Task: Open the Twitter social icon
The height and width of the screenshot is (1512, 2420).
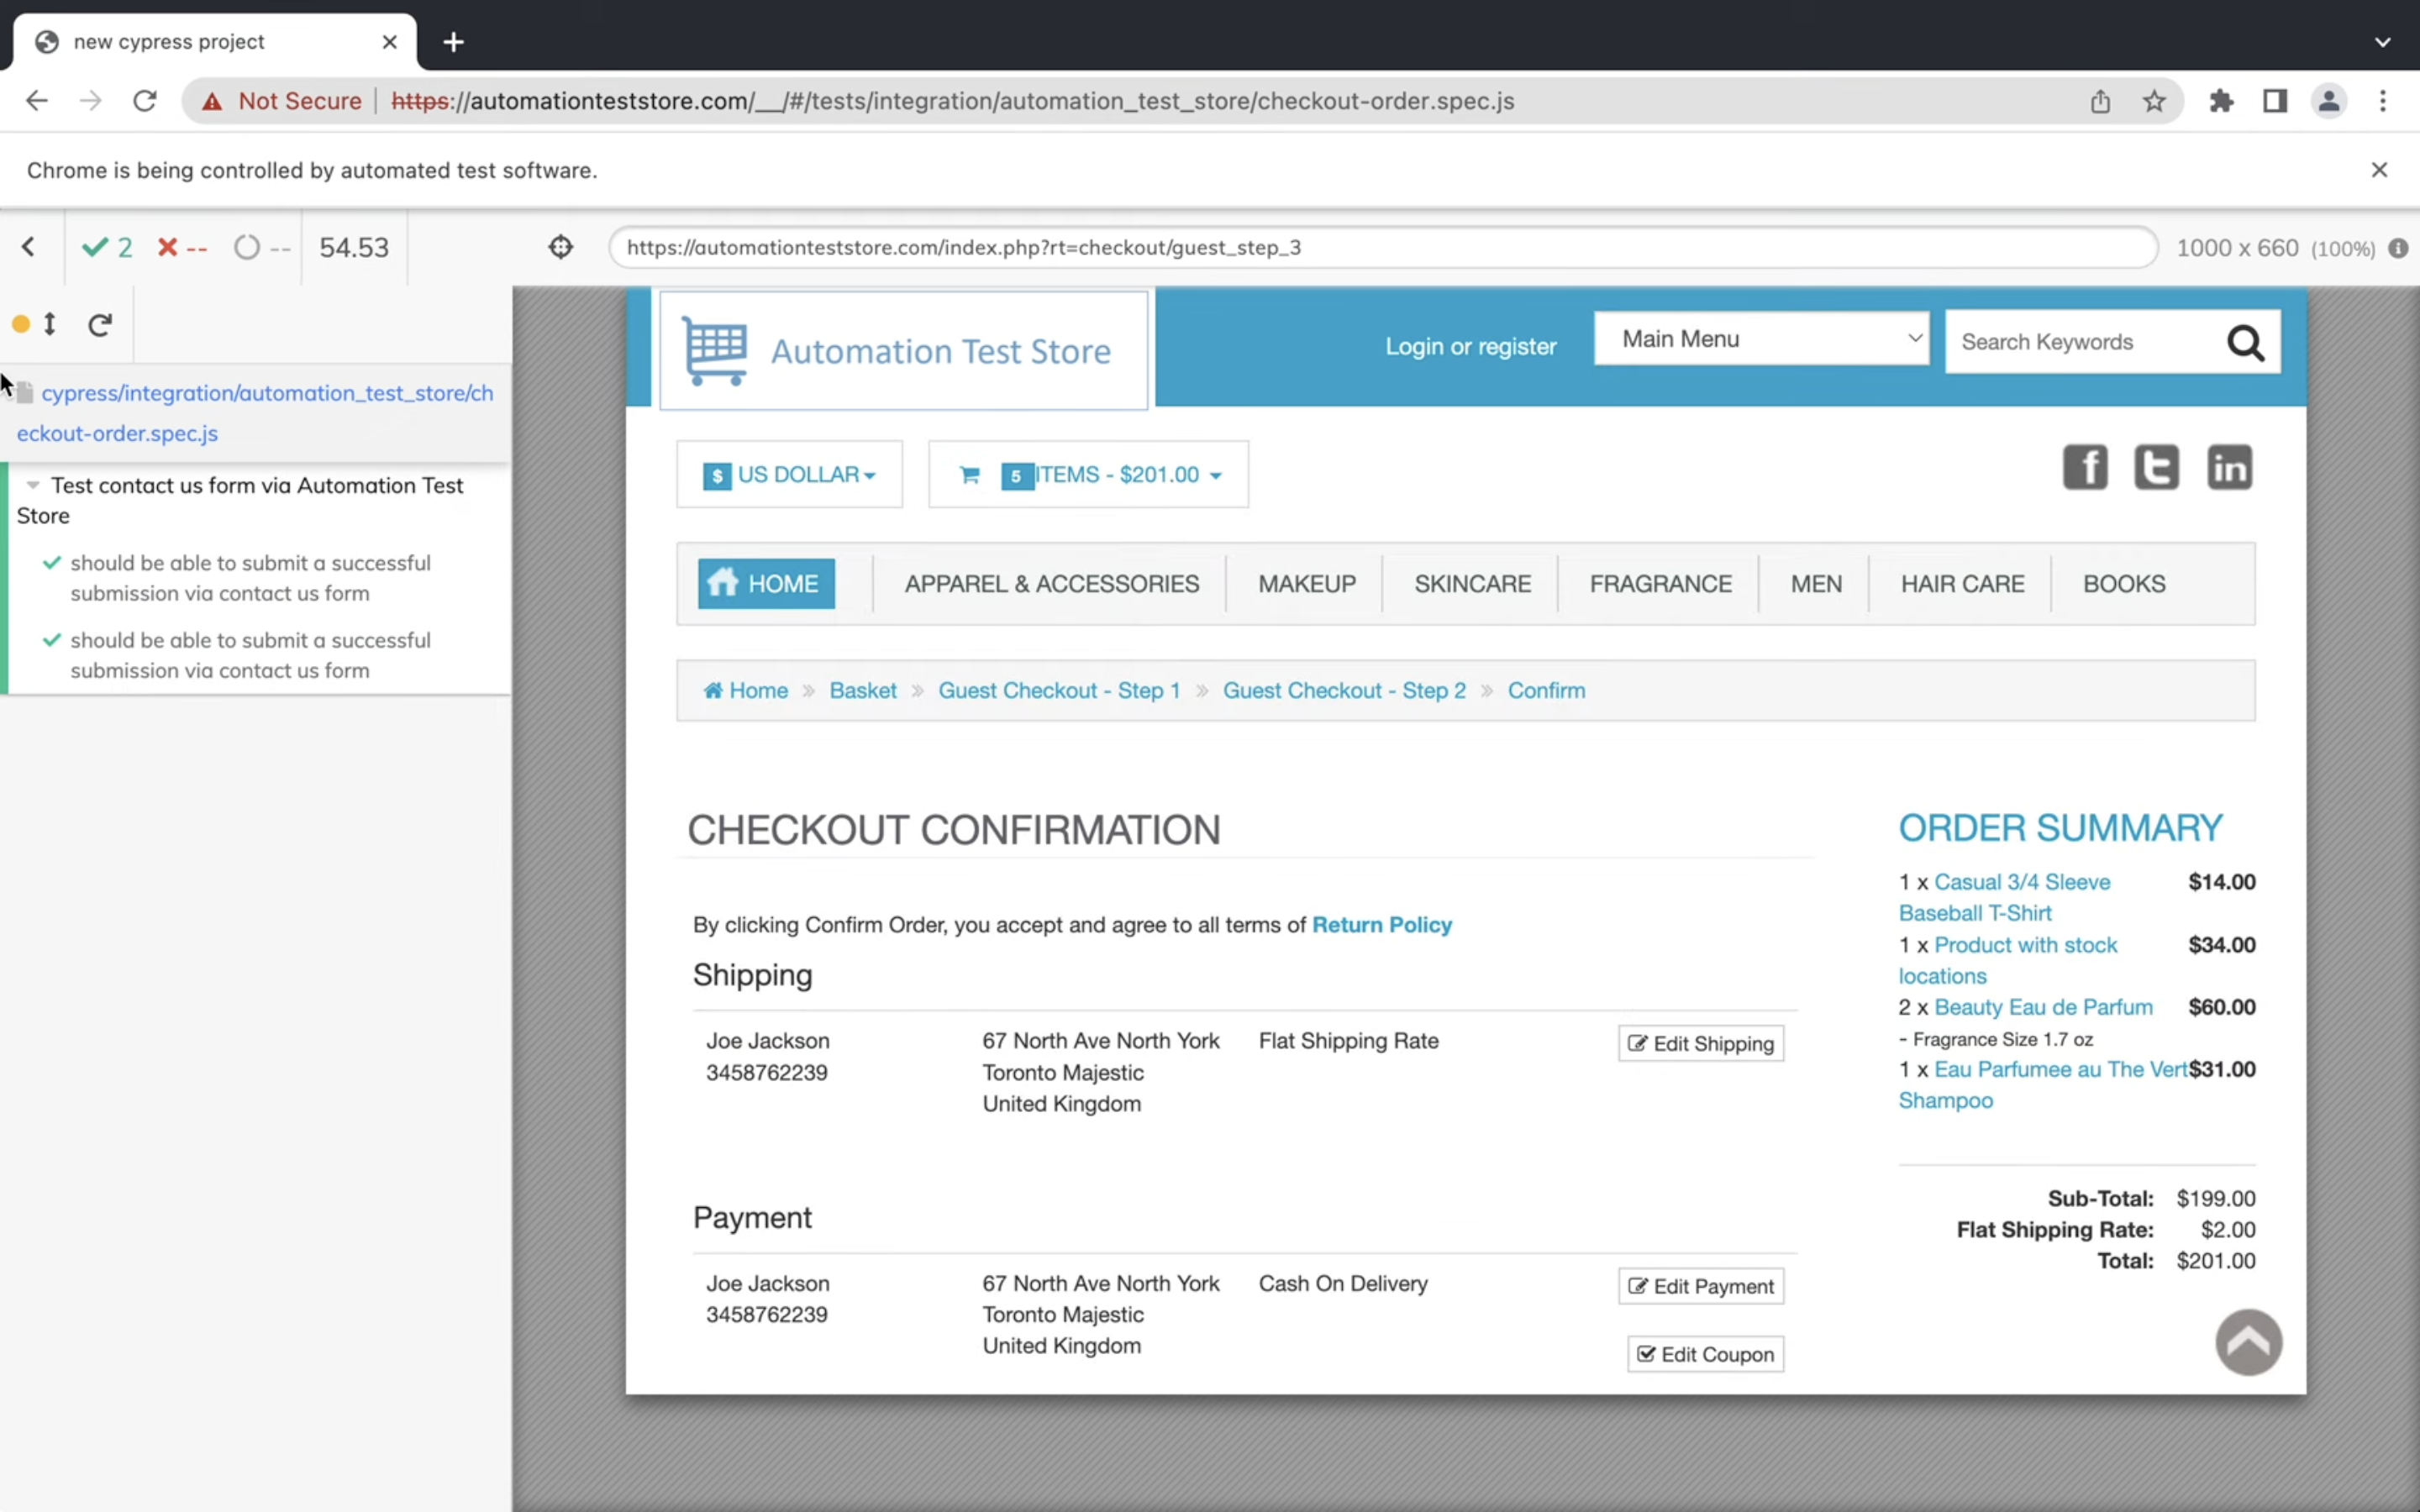Action: pos(2157,468)
